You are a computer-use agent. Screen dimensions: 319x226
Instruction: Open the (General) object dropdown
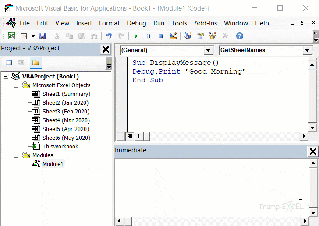(x=209, y=50)
